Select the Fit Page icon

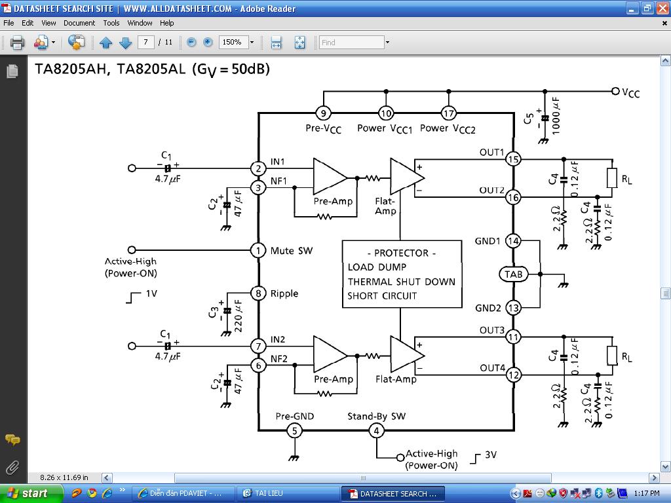click(299, 43)
